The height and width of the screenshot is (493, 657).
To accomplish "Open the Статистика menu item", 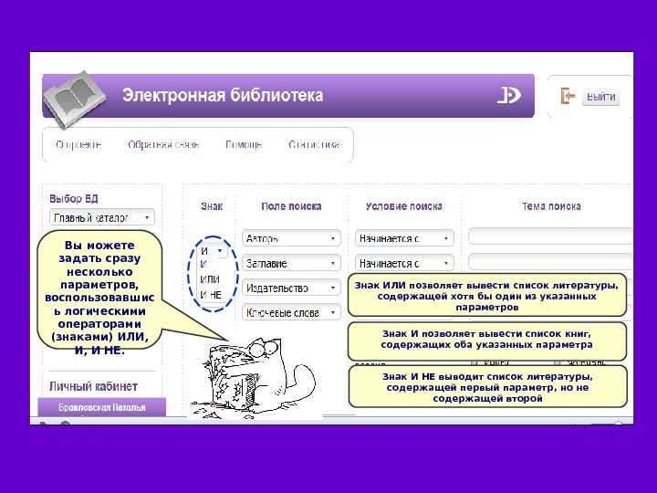I will (313, 144).
